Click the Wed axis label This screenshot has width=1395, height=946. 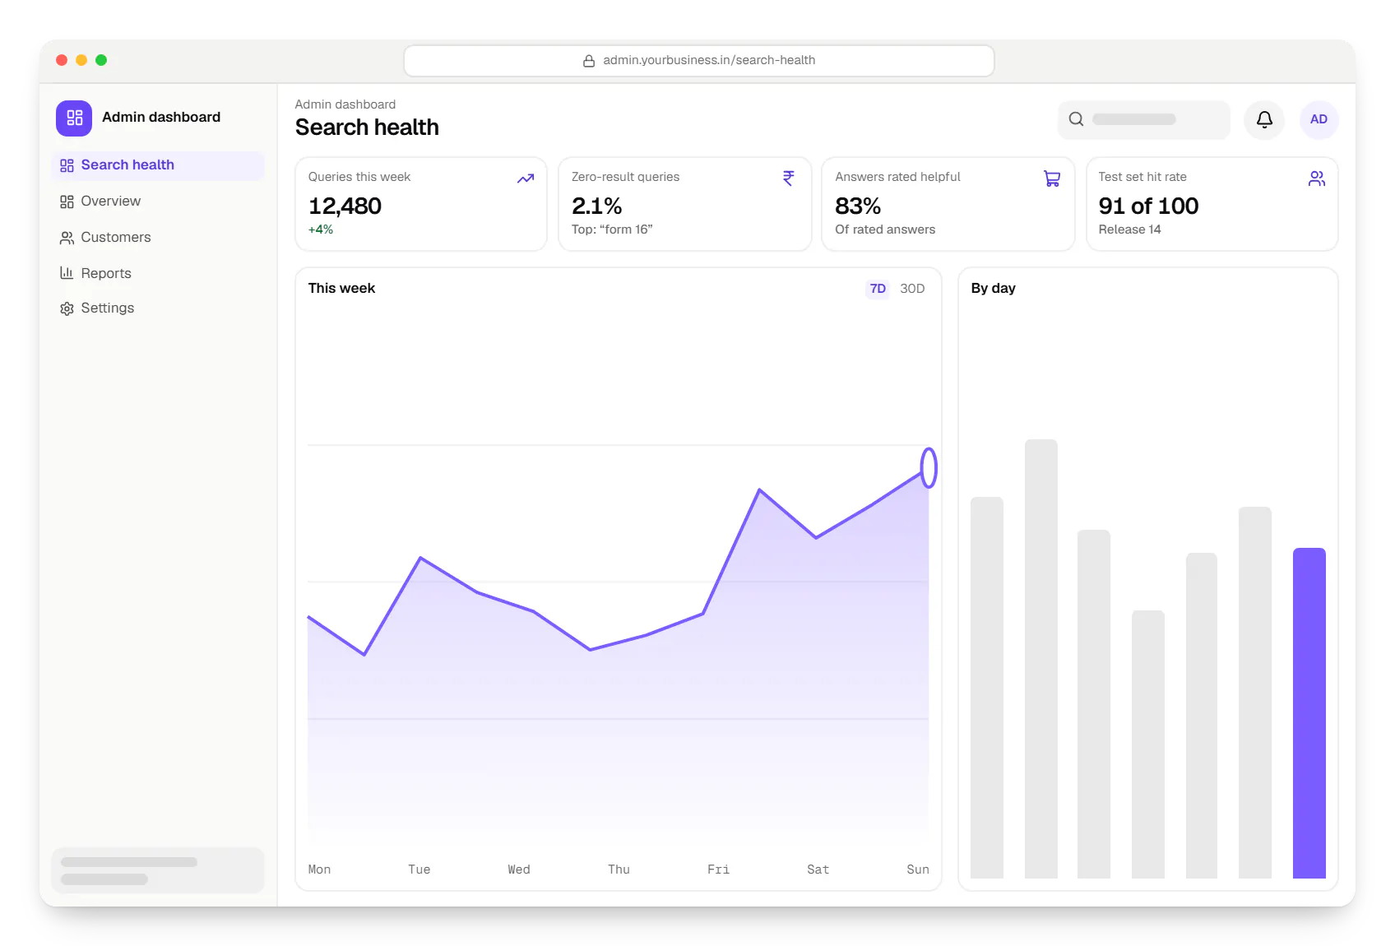point(519,869)
